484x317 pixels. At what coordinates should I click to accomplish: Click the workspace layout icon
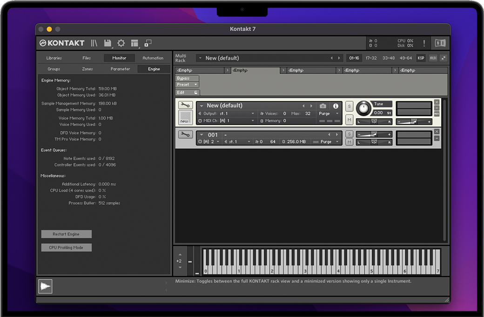[x=134, y=43]
